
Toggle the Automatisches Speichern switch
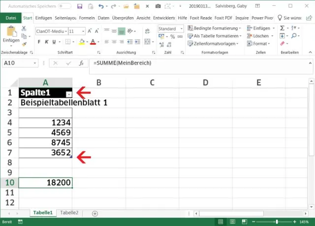[x=64, y=6]
